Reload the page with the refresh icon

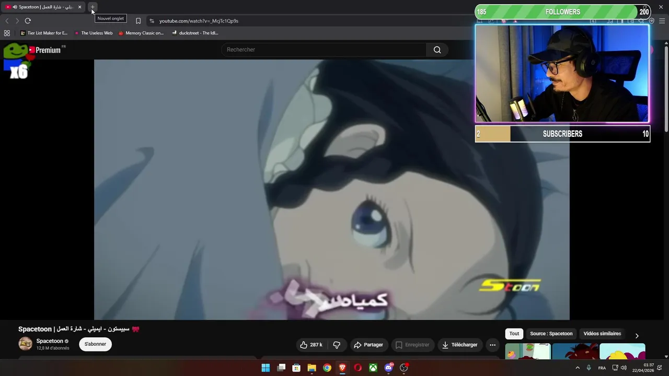(28, 21)
